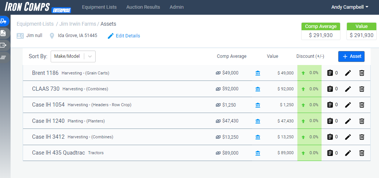Click the + Asset button
Screen dimensions: 379x178
(x=351, y=56)
